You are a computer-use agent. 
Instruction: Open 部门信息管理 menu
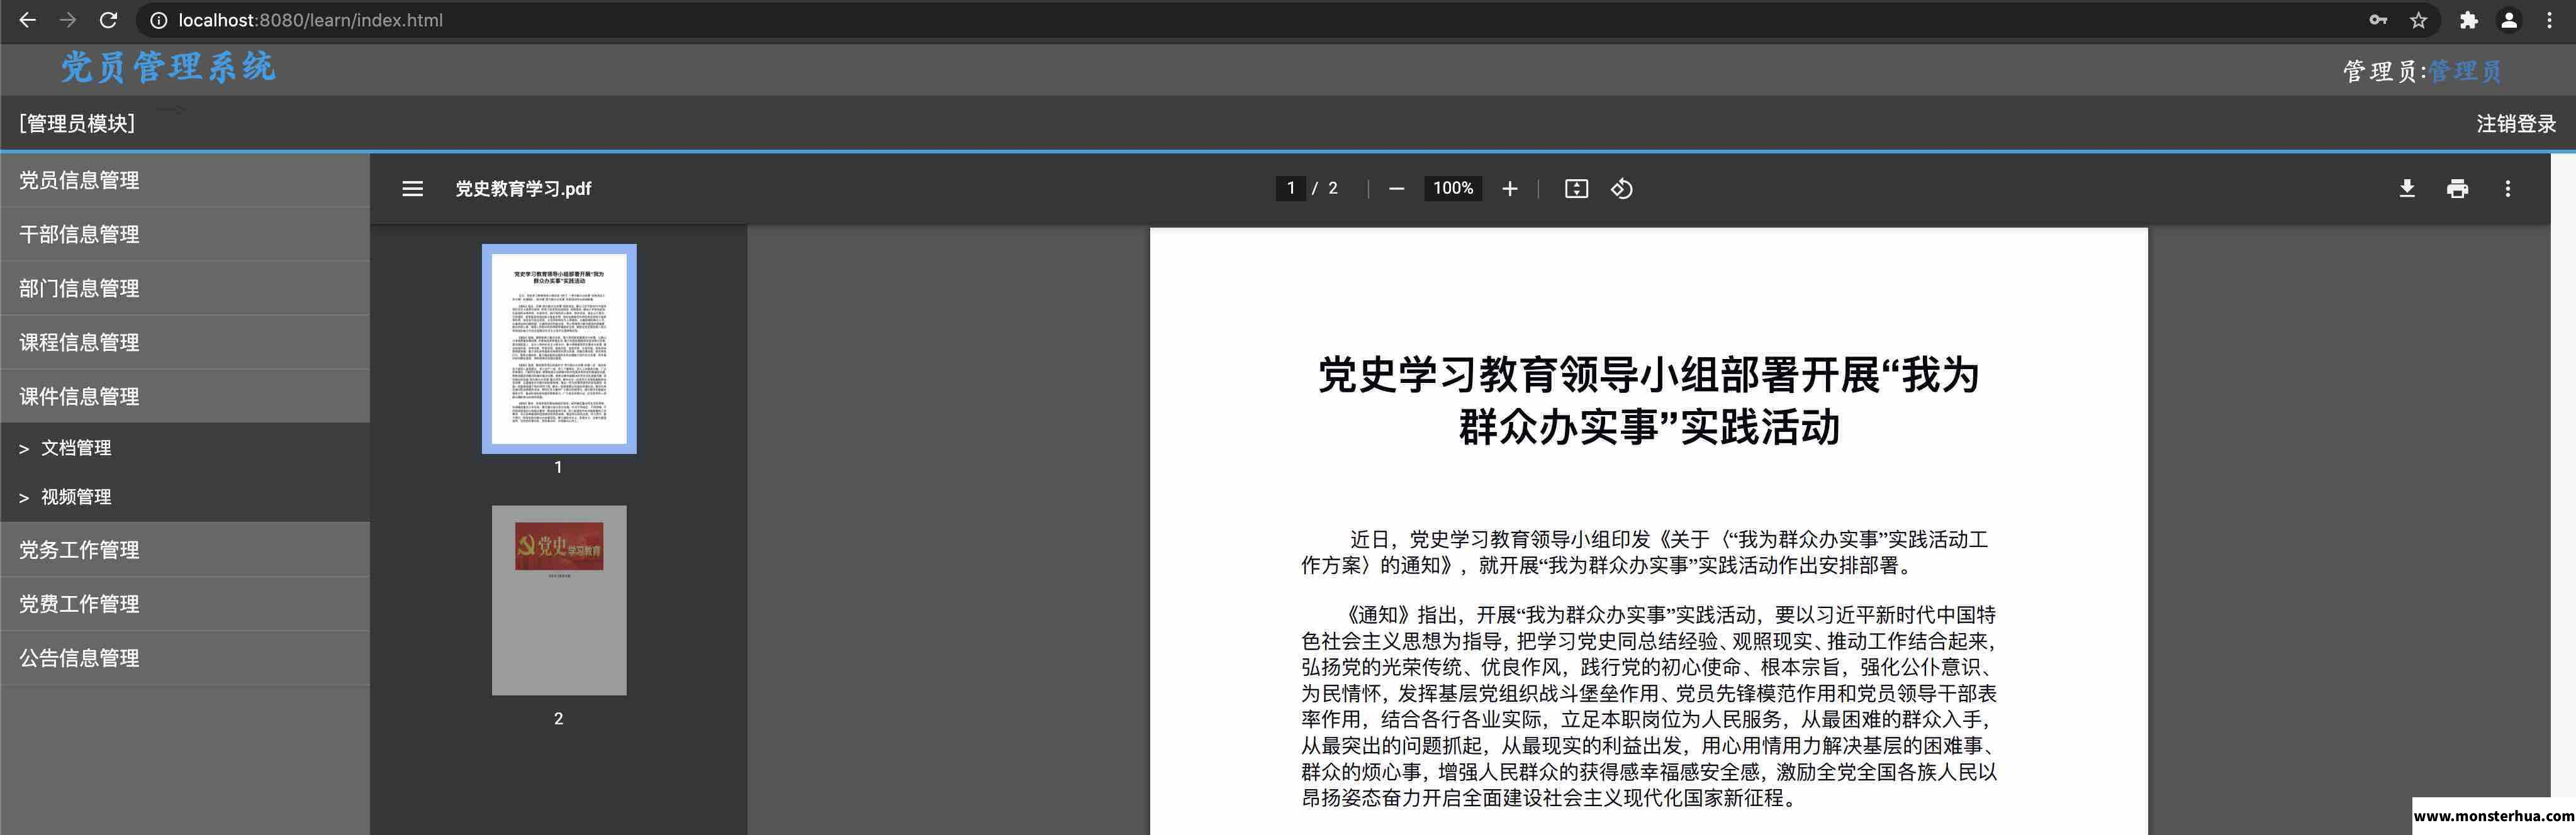coord(185,287)
